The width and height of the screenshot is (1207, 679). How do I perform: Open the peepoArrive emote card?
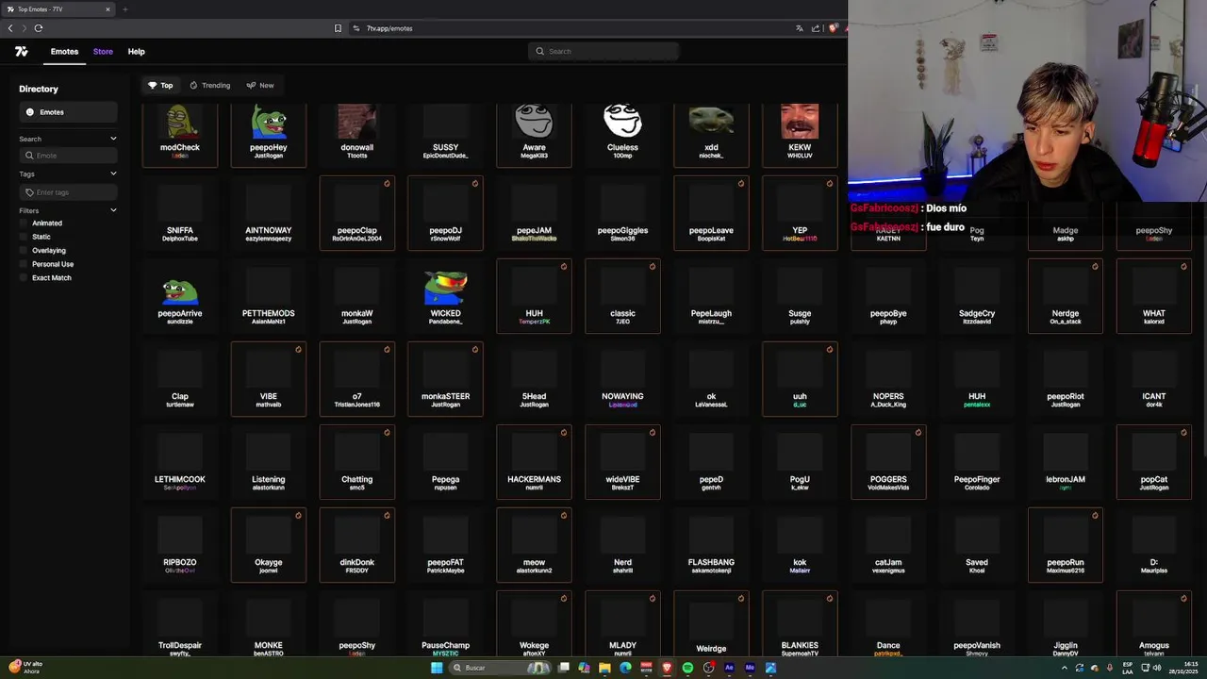(x=180, y=296)
